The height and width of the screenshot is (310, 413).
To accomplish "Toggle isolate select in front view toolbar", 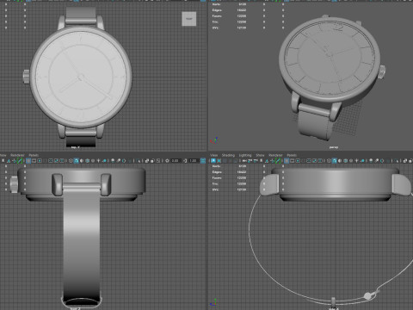I will point(139,161).
